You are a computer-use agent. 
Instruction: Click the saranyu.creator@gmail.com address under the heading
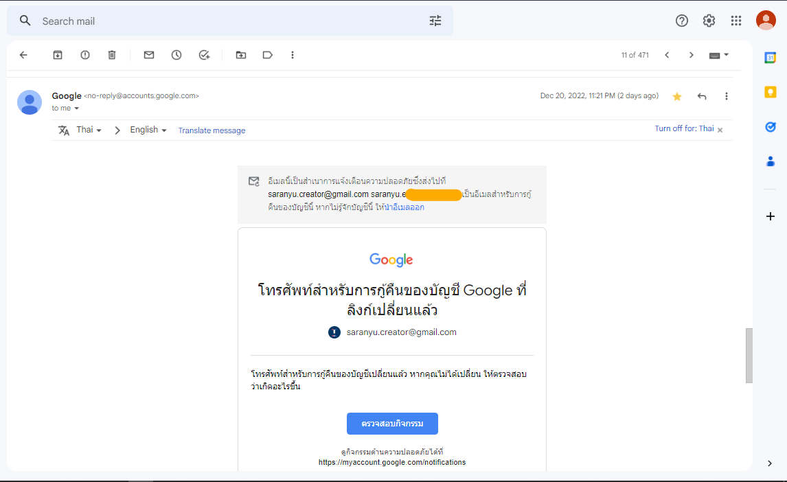[402, 332]
